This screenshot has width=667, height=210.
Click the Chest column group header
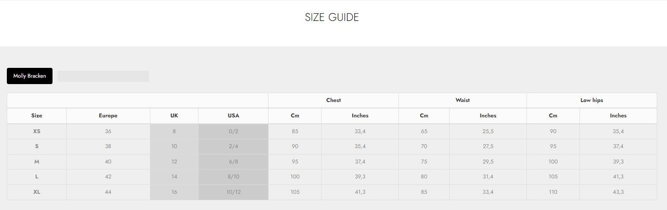pyautogui.click(x=333, y=100)
